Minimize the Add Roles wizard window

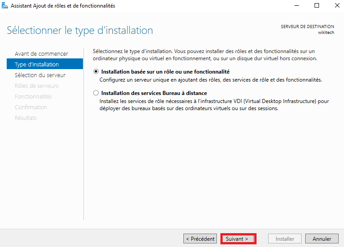coord(296,6)
